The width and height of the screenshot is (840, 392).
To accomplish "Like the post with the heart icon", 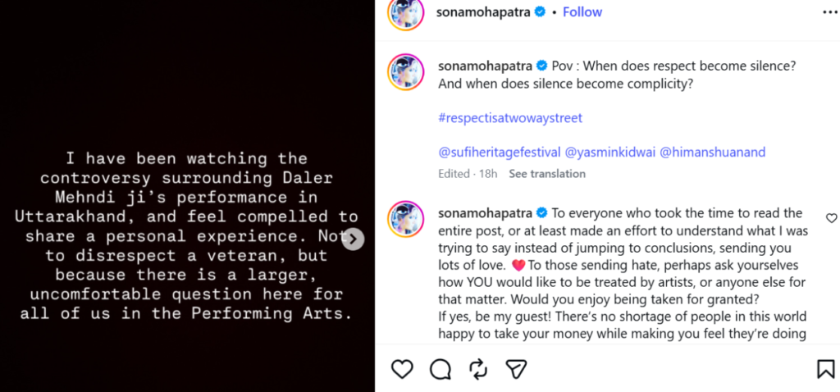I will 402,369.
